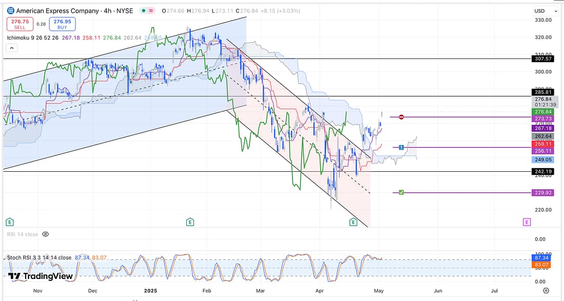564x301 pixels.
Task: Toggle the pink data-mode indicator next to NYSE
Action: pos(152,11)
